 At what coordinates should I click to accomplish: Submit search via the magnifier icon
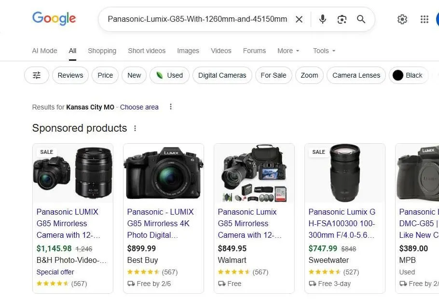point(361,19)
